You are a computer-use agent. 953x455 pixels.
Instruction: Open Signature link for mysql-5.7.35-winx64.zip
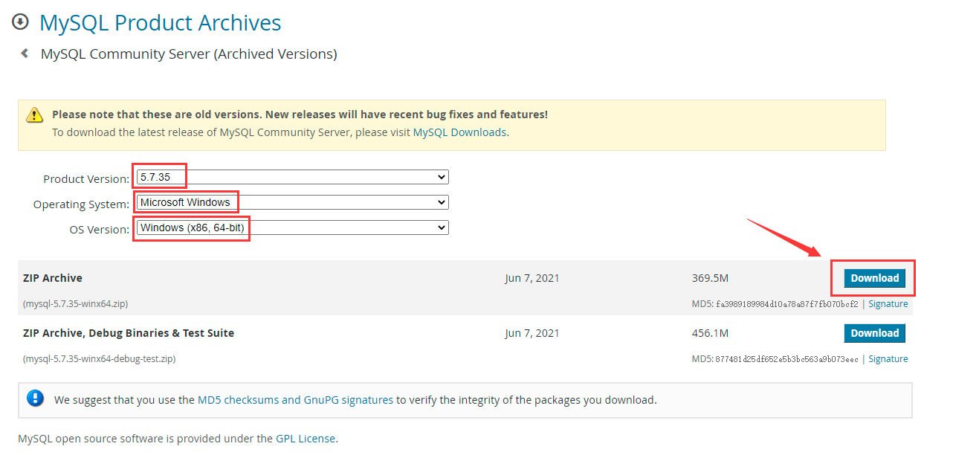(x=888, y=304)
